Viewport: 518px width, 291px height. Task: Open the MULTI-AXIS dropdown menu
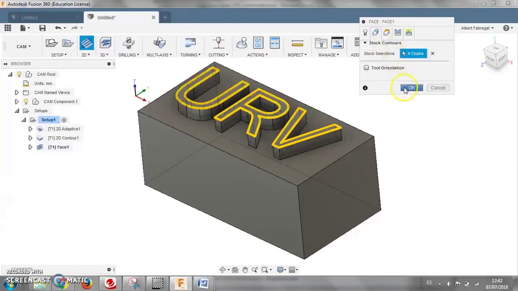[x=159, y=55]
